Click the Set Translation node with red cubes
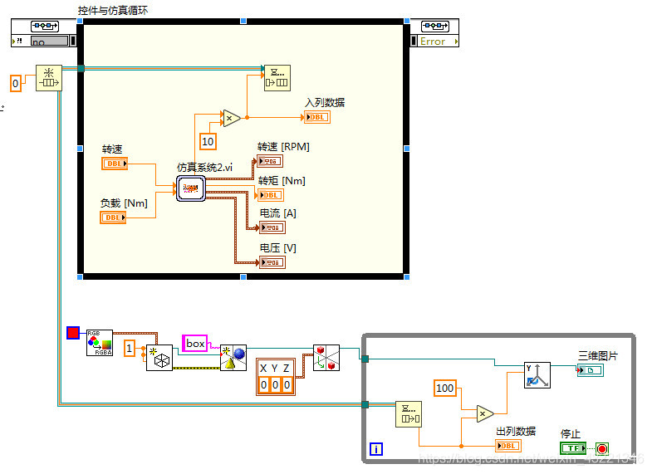The height and width of the screenshot is (474, 652). coord(326,358)
